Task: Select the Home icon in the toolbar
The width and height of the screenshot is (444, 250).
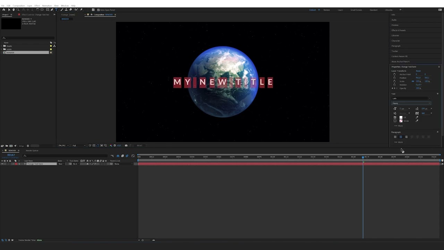Action: click(4, 10)
